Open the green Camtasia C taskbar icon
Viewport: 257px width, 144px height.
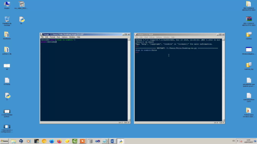[x=75, y=141]
